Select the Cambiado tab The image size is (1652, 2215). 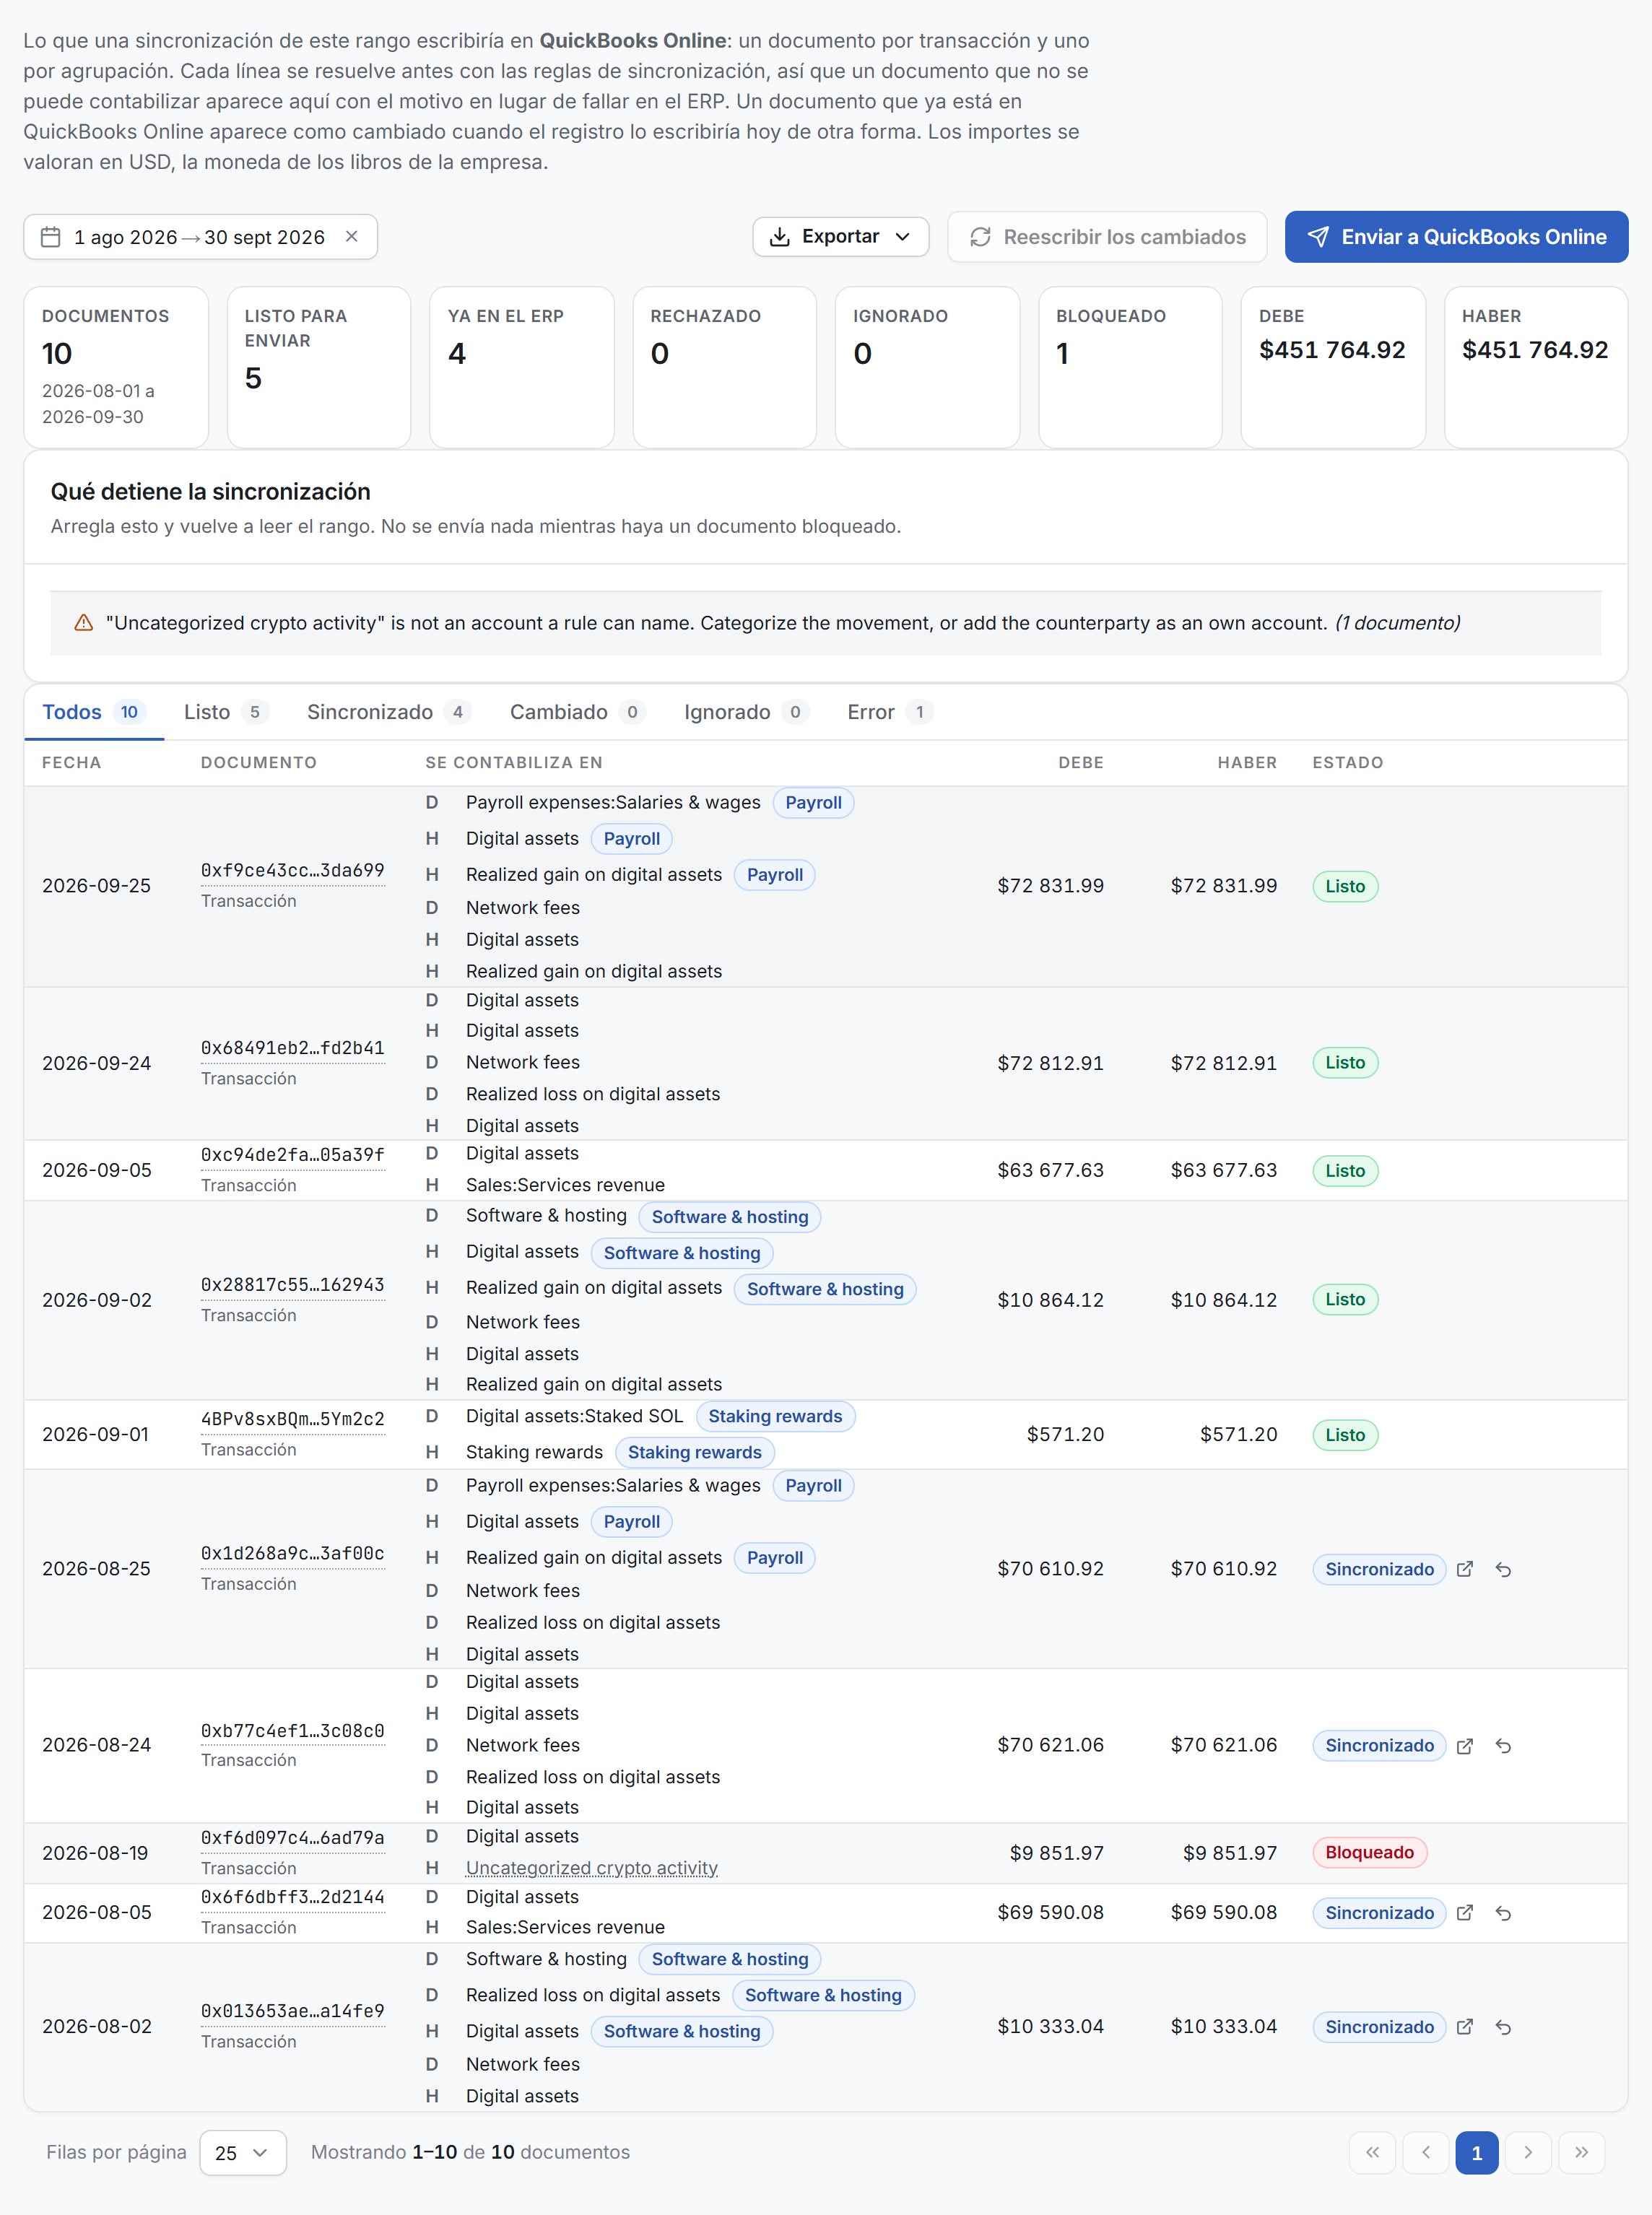click(577, 712)
